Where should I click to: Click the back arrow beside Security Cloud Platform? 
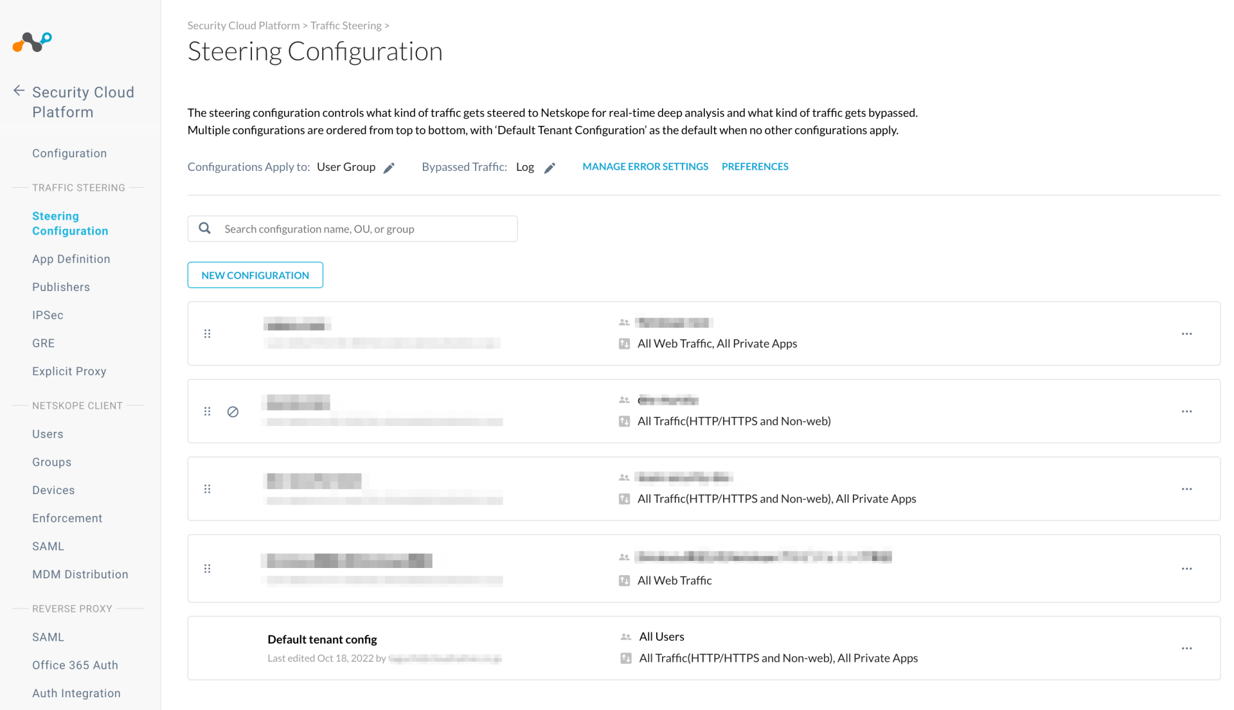(x=19, y=91)
